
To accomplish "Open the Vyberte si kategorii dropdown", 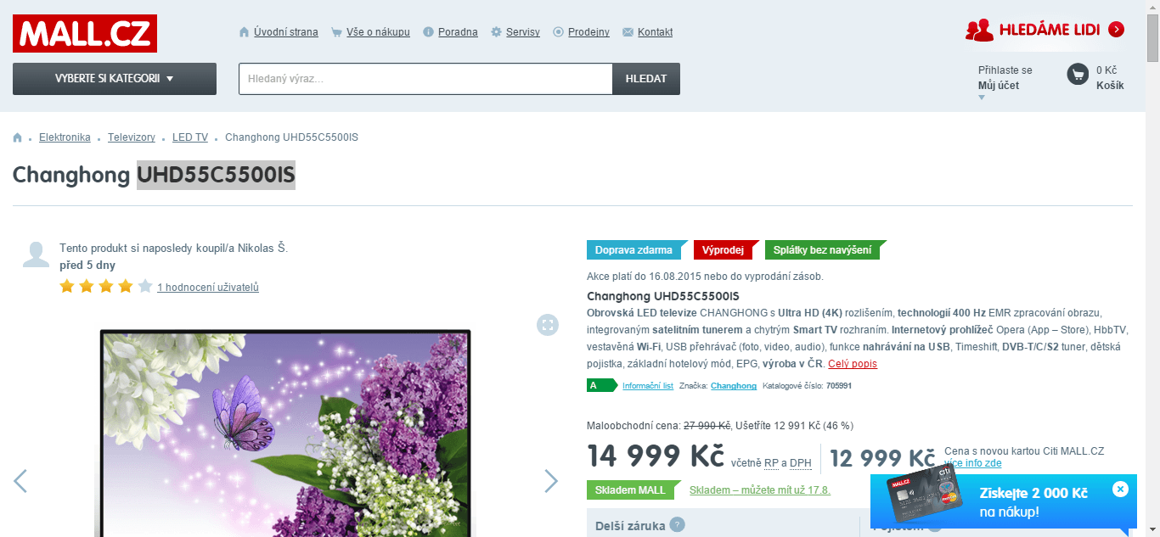I will pos(115,79).
